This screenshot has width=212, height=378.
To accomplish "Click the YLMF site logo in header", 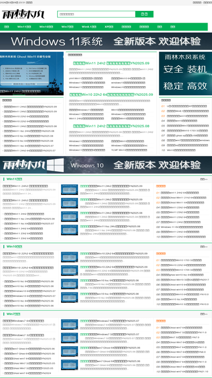I will tap(23, 15).
